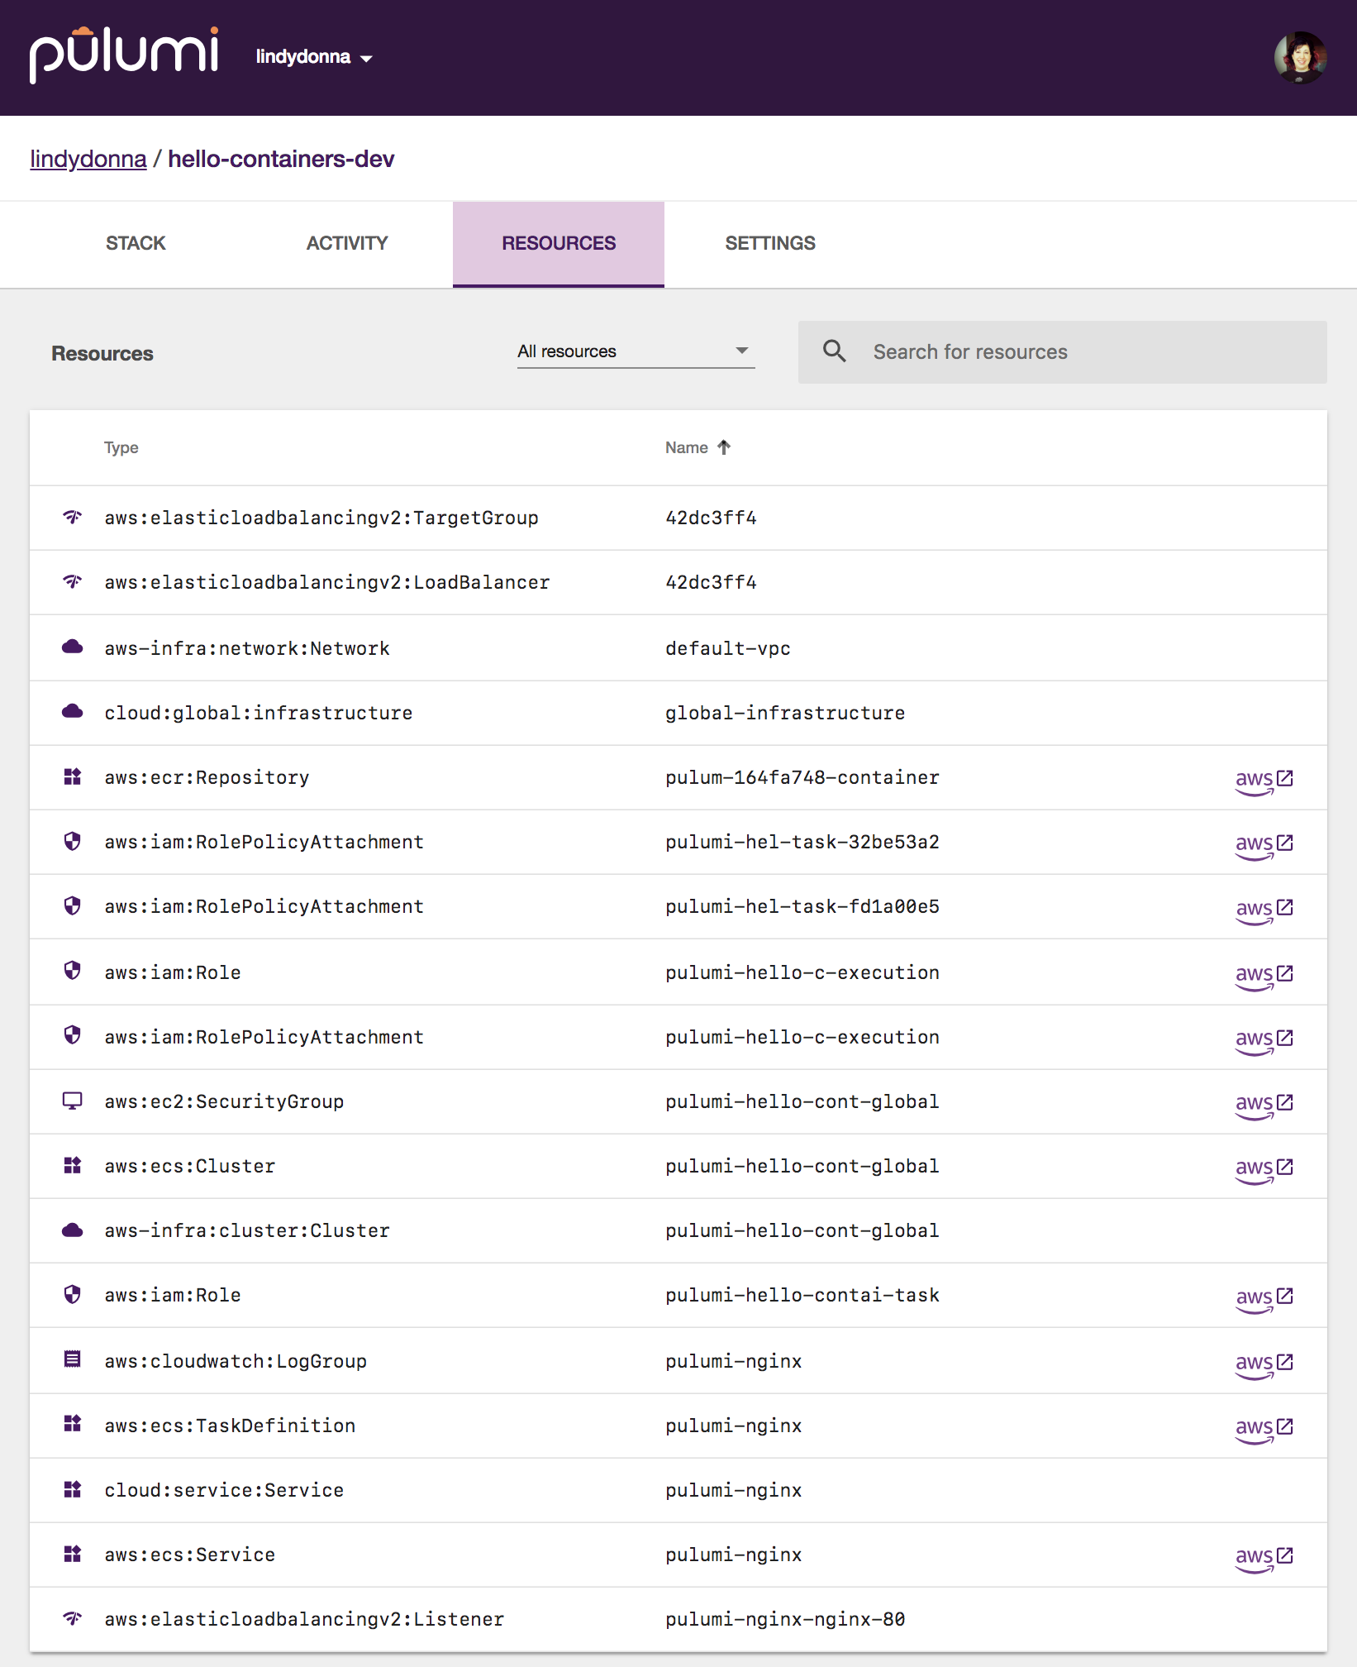The height and width of the screenshot is (1667, 1357).
Task: Click the LoadBalancer row network icon
Action: tap(73, 582)
